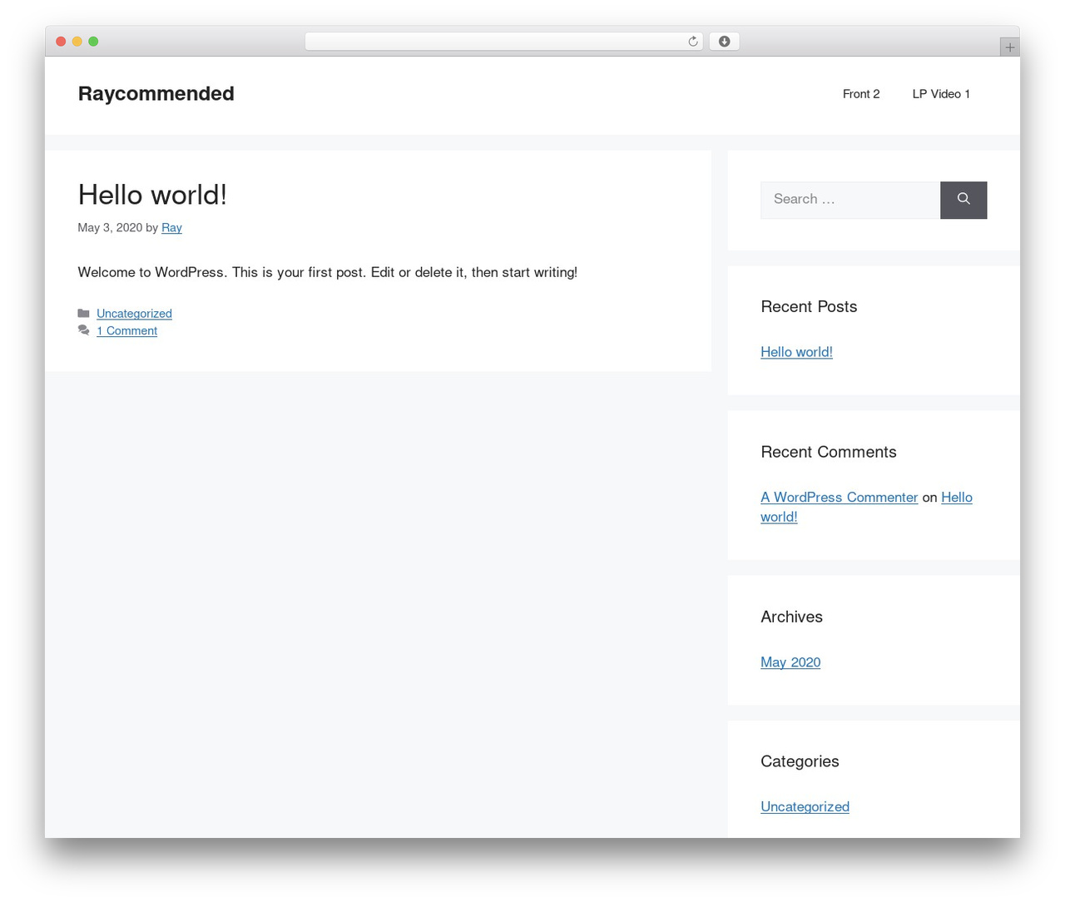Close the browser window with the red button
The height and width of the screenshot is (902, 1065).
[x=61, y=42]
